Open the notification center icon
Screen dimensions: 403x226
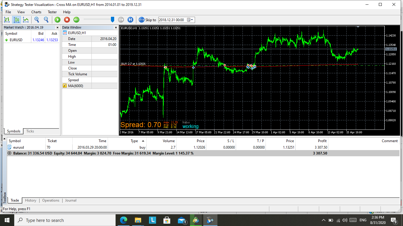point(394,220)
